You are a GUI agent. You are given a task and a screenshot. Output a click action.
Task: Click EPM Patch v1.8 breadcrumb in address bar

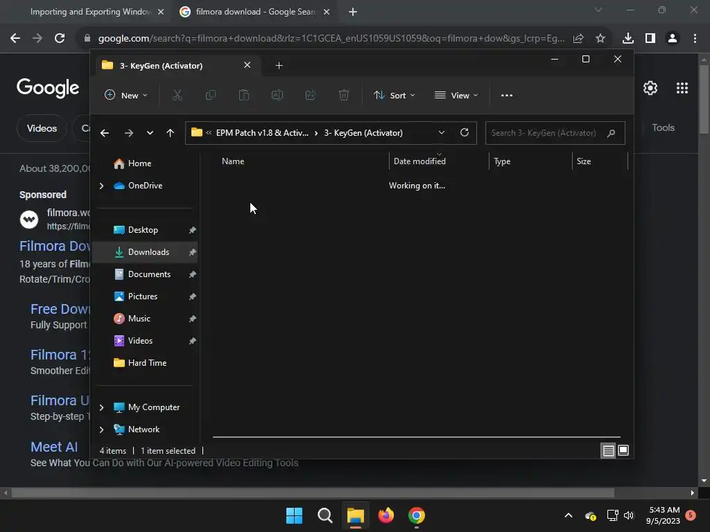pyautogui.click(x=262, y=133)
